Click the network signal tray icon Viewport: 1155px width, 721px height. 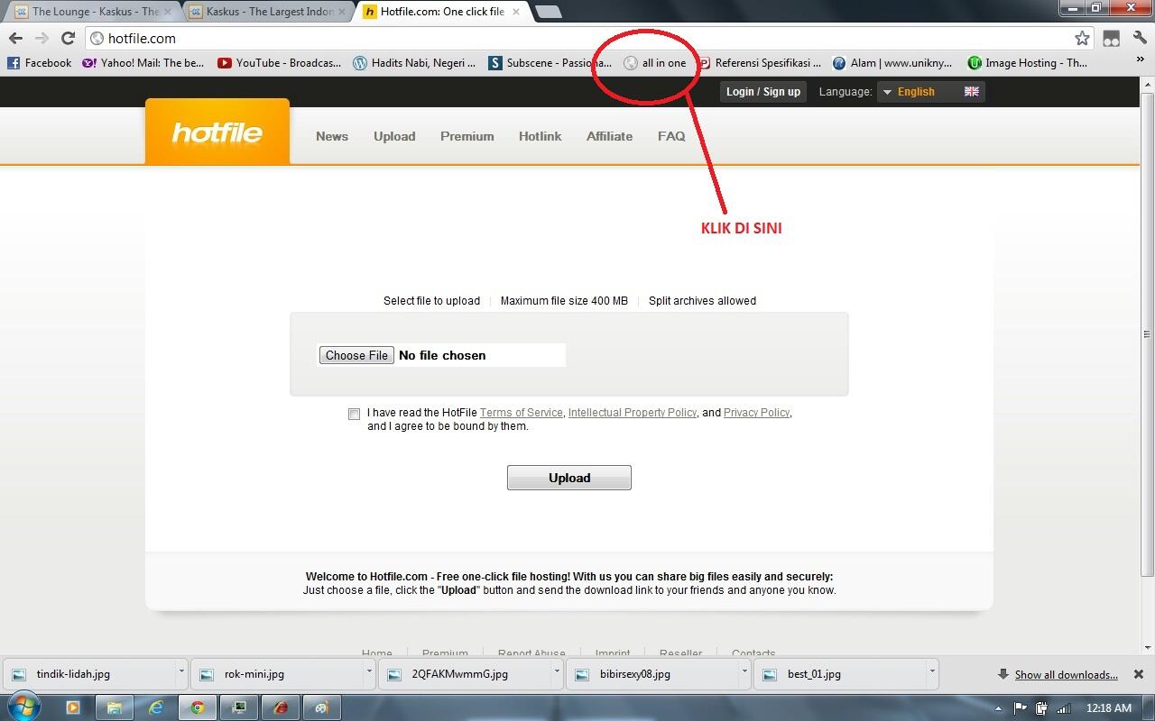1062,707
